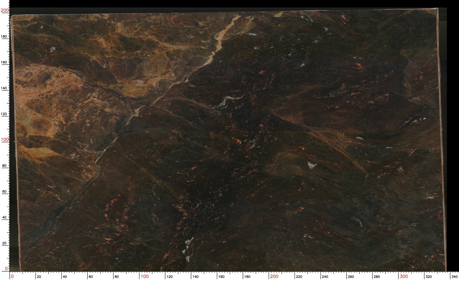Click the 20 mark on the bottom ruler
Viewport: 459px width, 281px height.
[x=38, y=277]
